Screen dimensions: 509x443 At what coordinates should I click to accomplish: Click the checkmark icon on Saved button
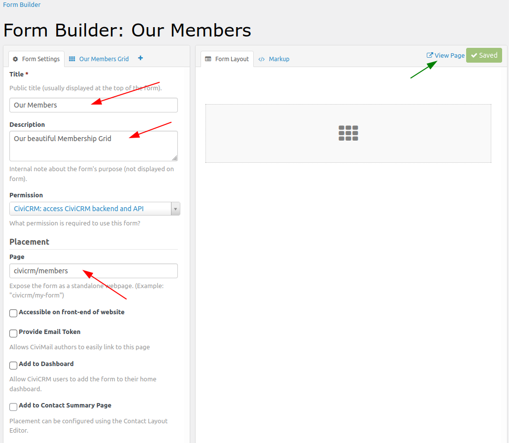(x=474, y=55)
